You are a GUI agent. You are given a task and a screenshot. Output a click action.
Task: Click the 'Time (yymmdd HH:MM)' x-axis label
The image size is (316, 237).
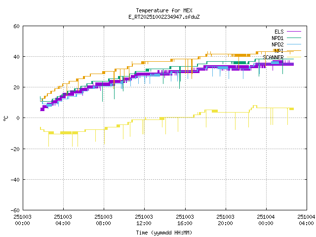[164, 233]
